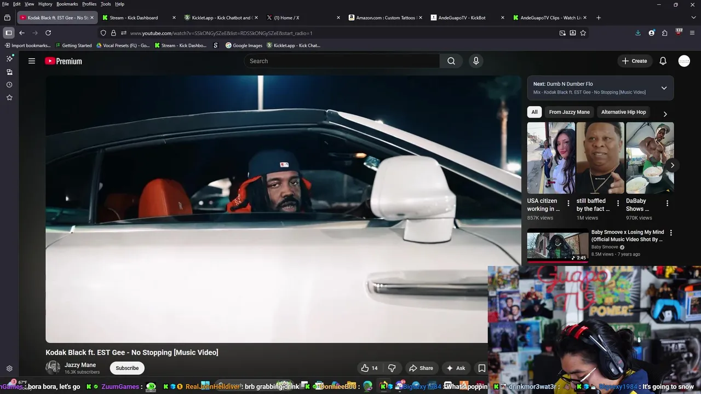Screen dimensions: 701x394
Task: Open the sidebar synced tabs icon
Action: (x=9, y=72)
